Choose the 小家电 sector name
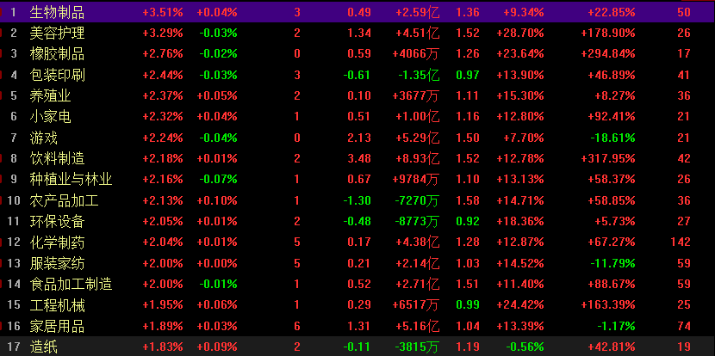This screenshot has width=715, height=356. 50,116
